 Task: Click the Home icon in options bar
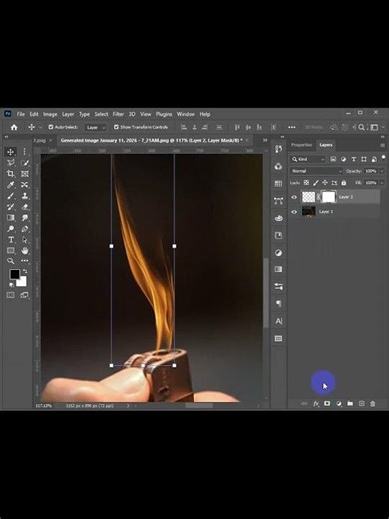tap(14, 127)
